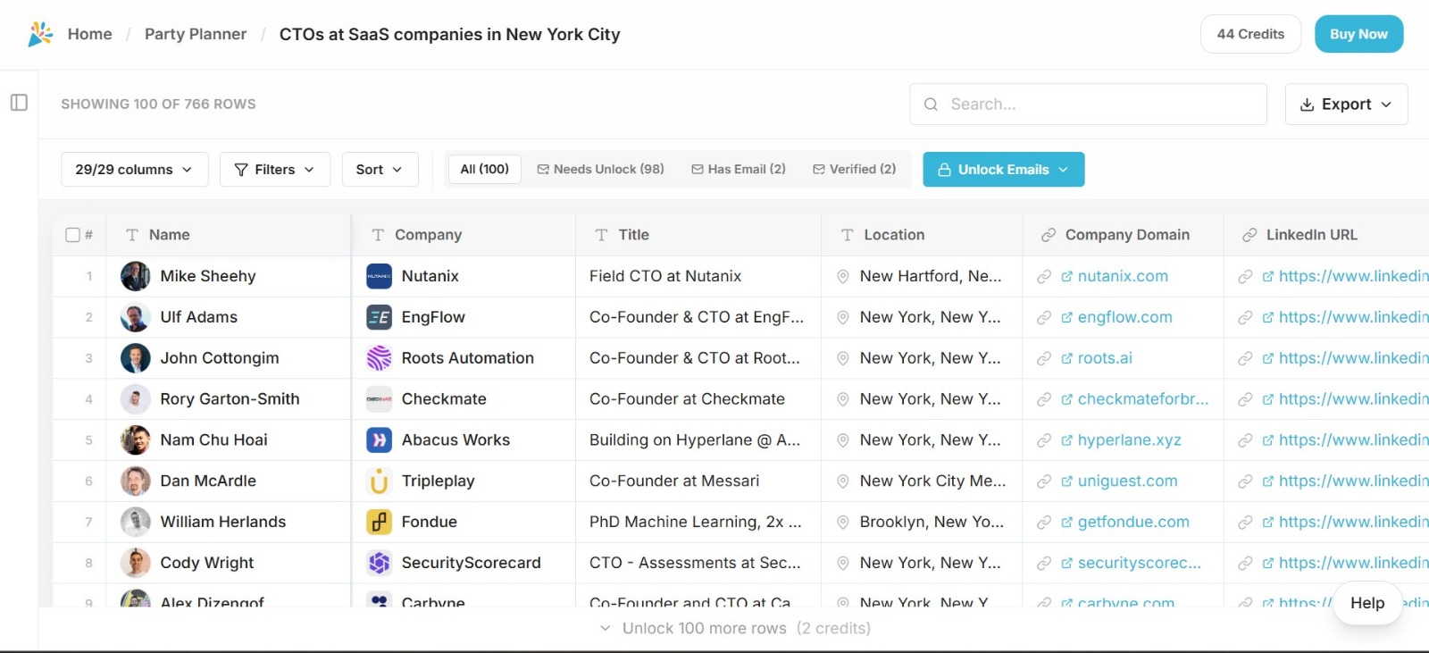Click the SecurityScorecard logo icon

[x=380, y=563]
